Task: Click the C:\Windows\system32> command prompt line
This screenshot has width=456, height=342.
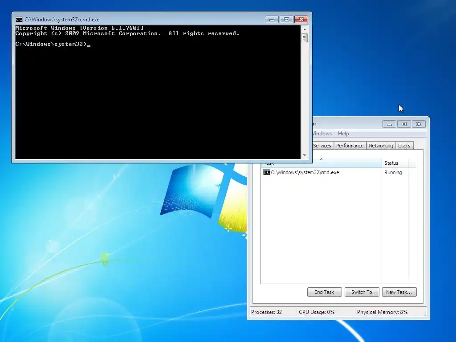Action: [x=53, y=44]
